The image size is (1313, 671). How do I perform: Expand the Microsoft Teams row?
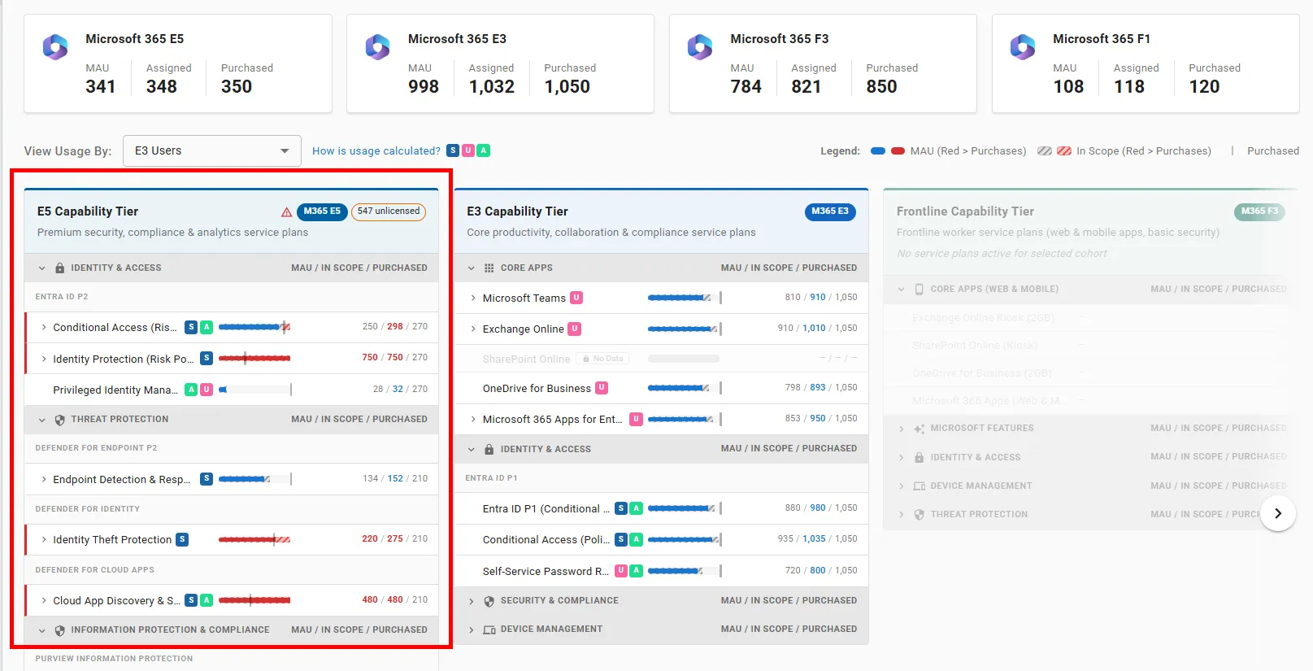click(473, 298)
